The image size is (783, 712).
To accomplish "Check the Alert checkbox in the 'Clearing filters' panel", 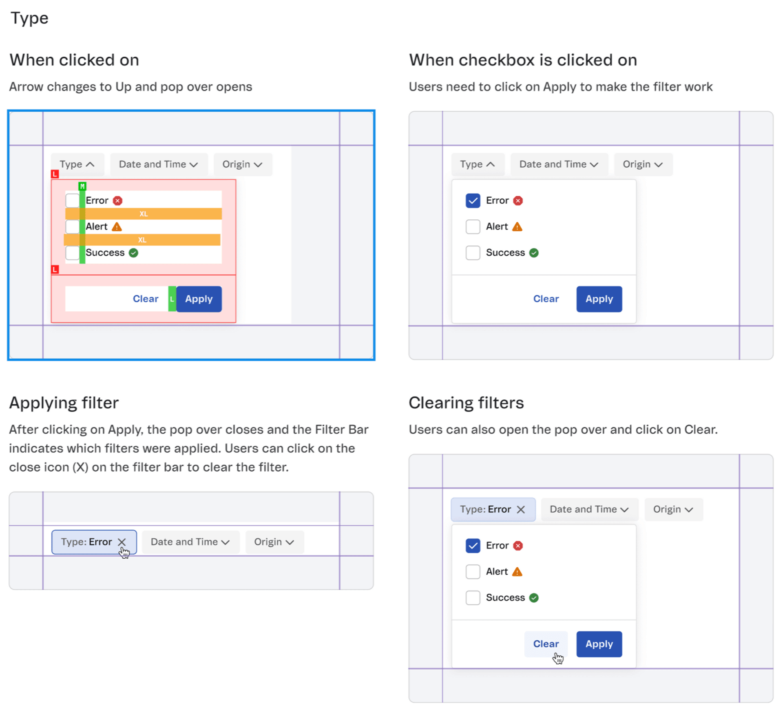I will coord(473,571).
